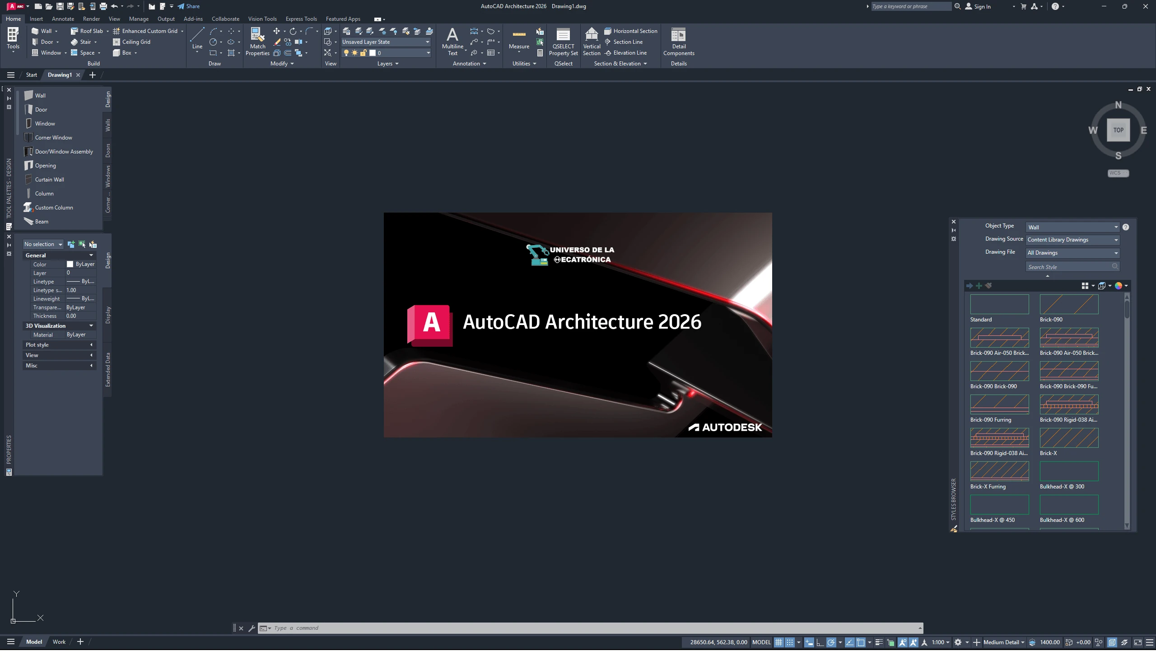Click the Multiline Text tool
1156x660 pixels.
pyautogui.click(x=452, y=42)
